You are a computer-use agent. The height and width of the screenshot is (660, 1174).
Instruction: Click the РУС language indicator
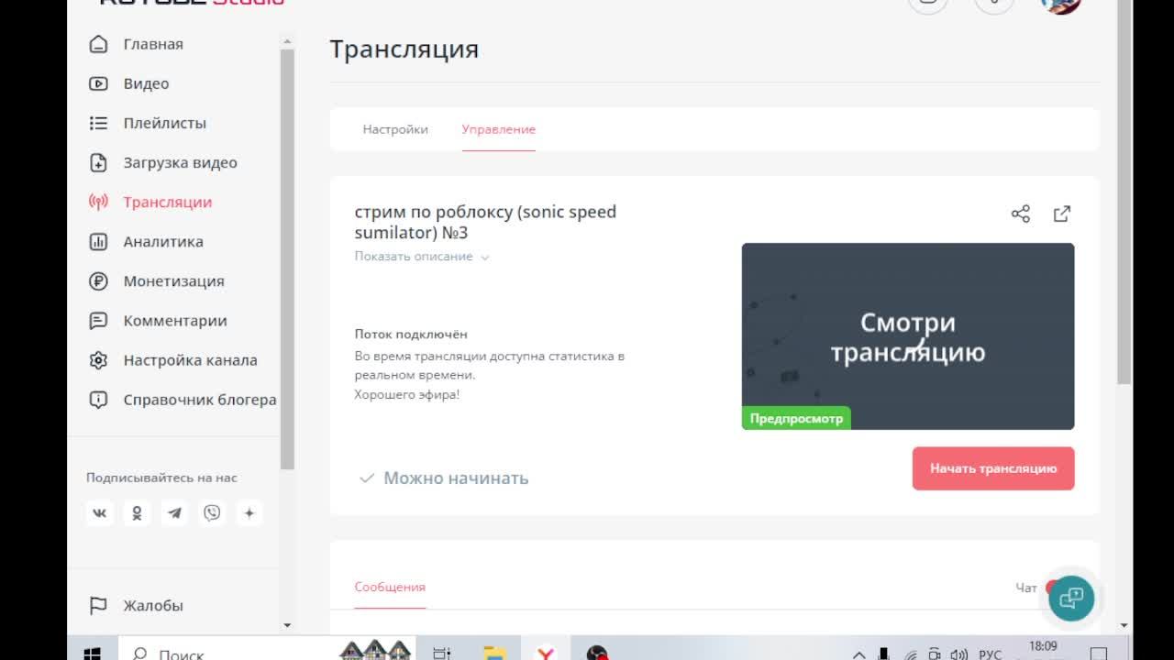991,654
